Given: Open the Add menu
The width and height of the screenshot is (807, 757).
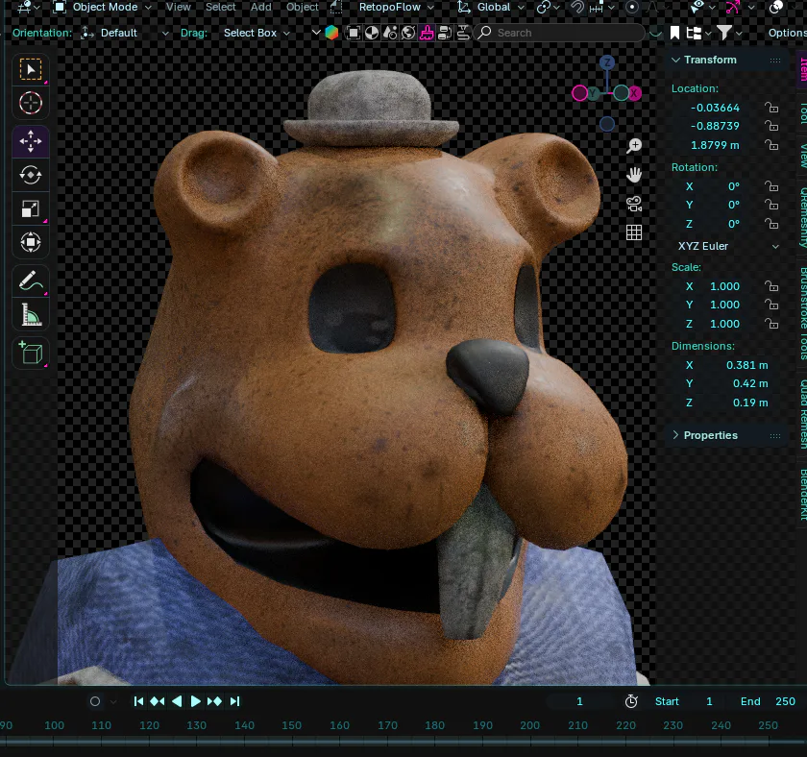Looking at the screenshot, I should click(261, 7).
